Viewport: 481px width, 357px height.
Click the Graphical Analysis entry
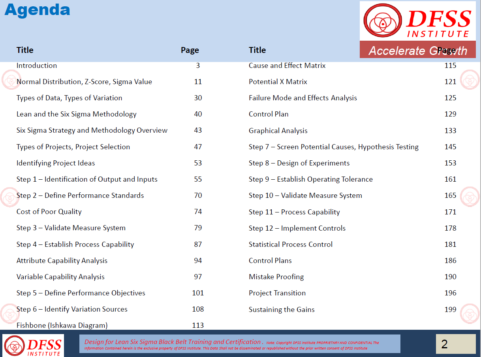coord(278,131)
